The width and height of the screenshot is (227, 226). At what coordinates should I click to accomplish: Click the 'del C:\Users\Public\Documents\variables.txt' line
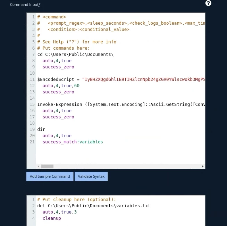tap(94, 206)
